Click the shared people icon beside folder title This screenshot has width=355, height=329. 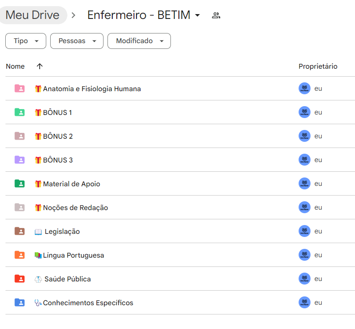pos(216,15)
